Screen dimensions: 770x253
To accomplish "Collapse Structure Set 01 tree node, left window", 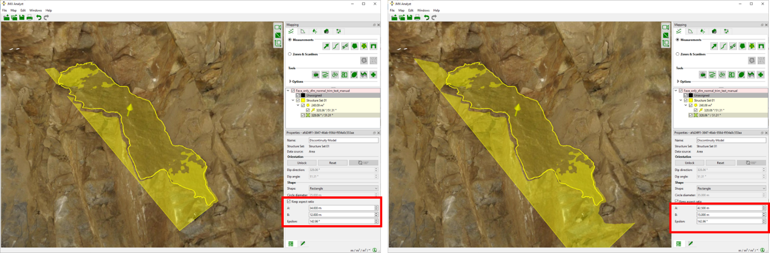I will point(293,100).
